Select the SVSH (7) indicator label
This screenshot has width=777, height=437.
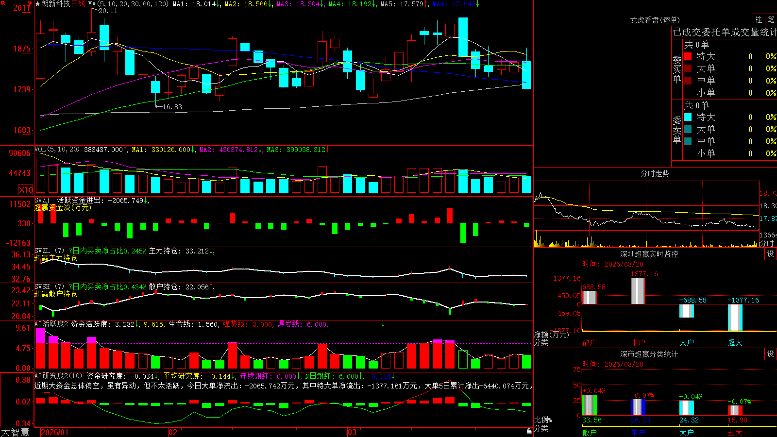(49, 287)
